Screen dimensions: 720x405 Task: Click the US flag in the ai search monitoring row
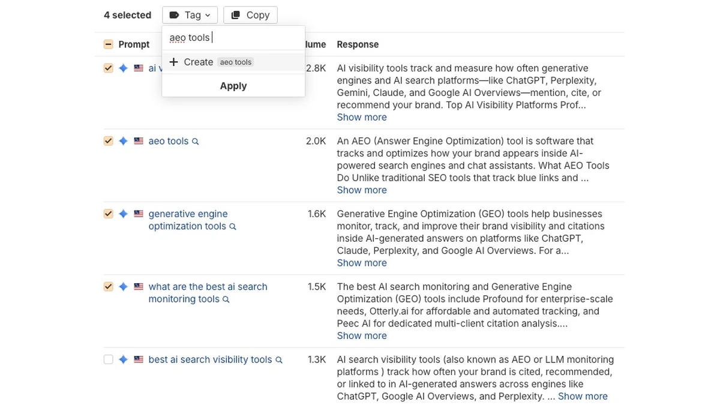pyautogui.click(x=139, y=287)
